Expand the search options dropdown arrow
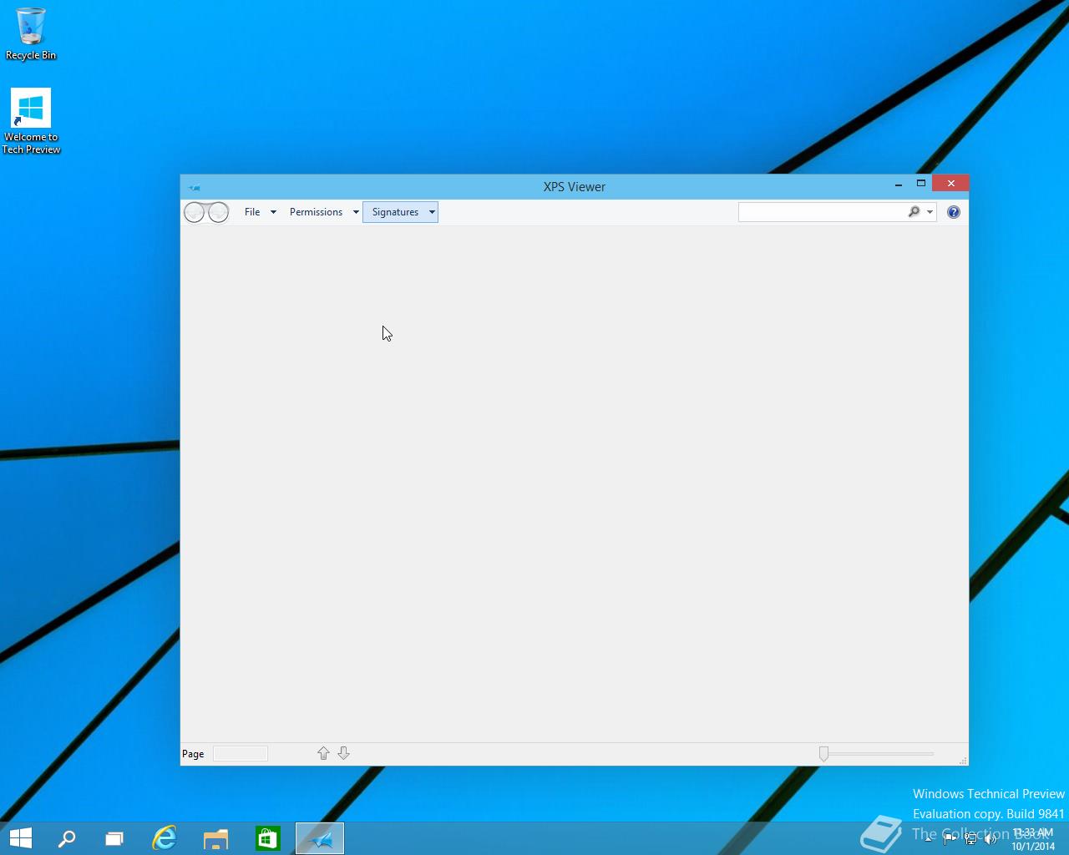 [930, 212]
